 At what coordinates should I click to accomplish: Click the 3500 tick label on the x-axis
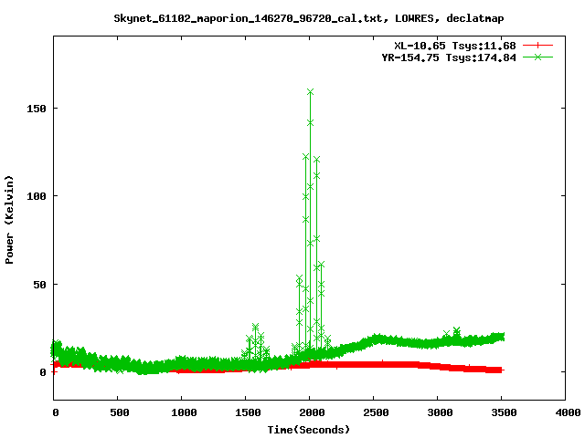point(501,413)
